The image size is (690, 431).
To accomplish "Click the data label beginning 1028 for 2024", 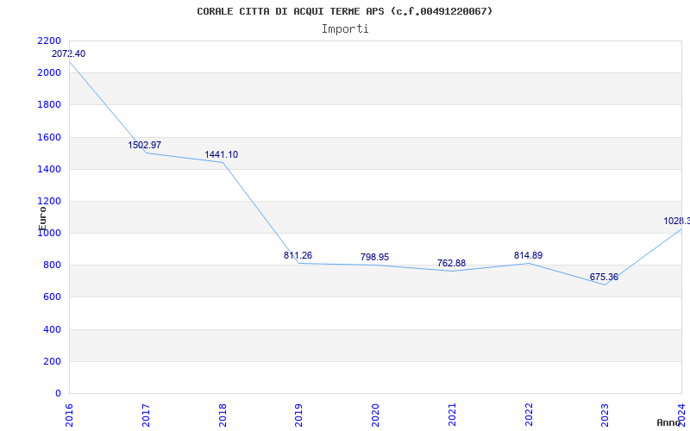I will tap(677, 221).
